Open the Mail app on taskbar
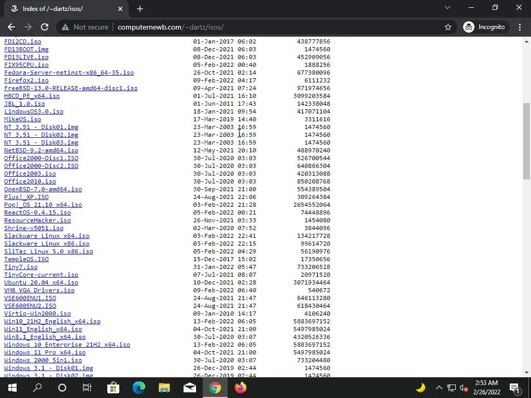Image resolution: width=531 pixels, height=398 pixels. 190,388
